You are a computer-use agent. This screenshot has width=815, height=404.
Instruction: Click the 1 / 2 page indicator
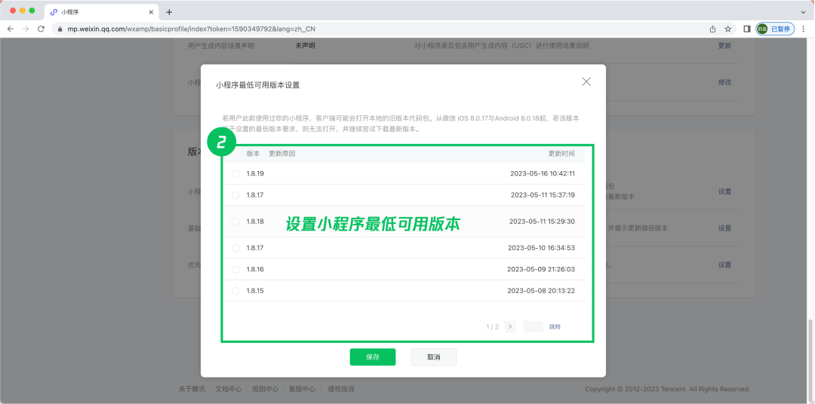click(x=492, y=326)
